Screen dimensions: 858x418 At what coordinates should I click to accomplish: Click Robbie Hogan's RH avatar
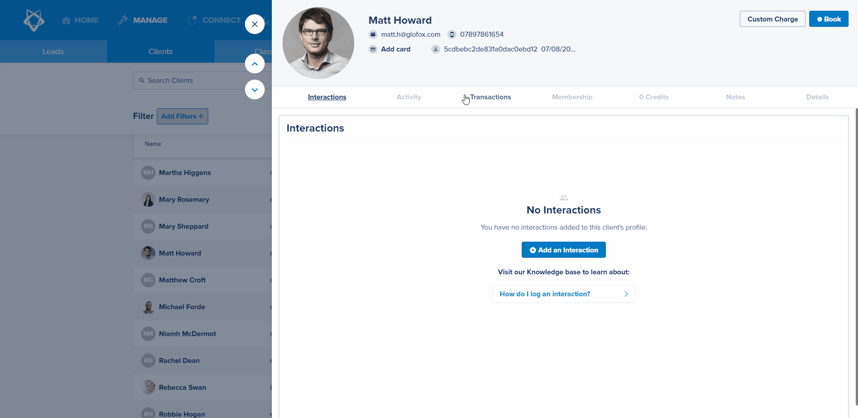tap(148, 414)
